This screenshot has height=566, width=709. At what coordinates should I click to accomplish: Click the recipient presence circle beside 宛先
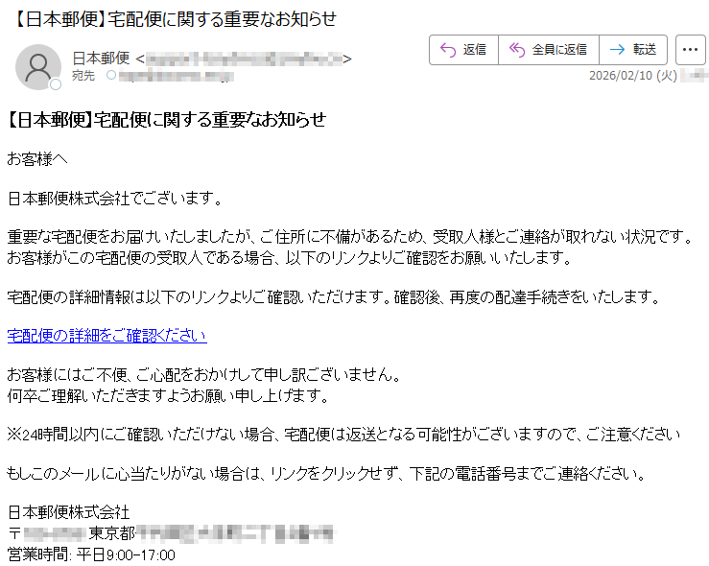pos(111,76)
